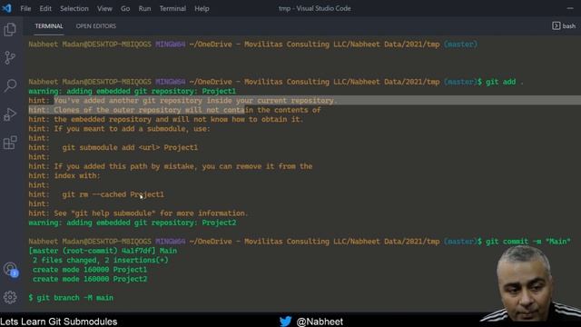This screenshot has width=581, height=327.
Task: Open the Accounts icon with badge
Action: [10, 270]
